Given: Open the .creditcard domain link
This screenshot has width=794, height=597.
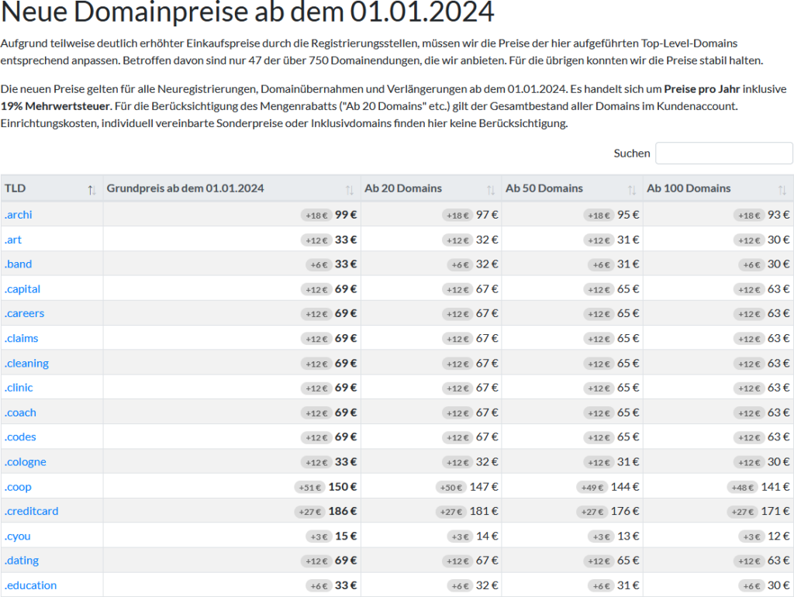Looking at the screenshot, I should point(31,512).
